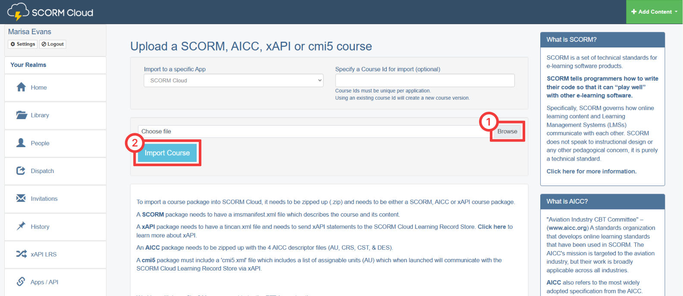The width and height of the screenshot is (683, 296).
Task: Click the History pin icon
Action: click(21, 226)
